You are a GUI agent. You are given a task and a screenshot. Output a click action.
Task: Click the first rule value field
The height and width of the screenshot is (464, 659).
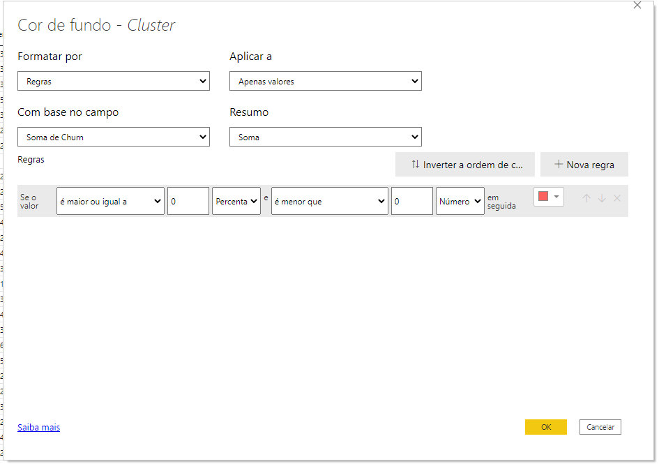(x=188, y=201)
